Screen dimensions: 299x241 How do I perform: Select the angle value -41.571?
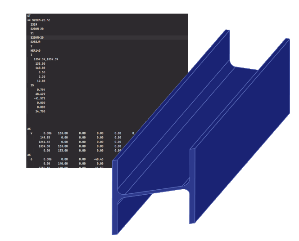click(40, 98)
